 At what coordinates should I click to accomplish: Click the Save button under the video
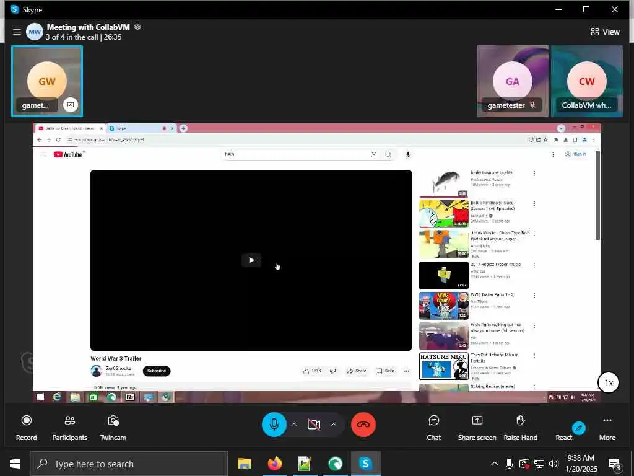(x=385, y=371)
